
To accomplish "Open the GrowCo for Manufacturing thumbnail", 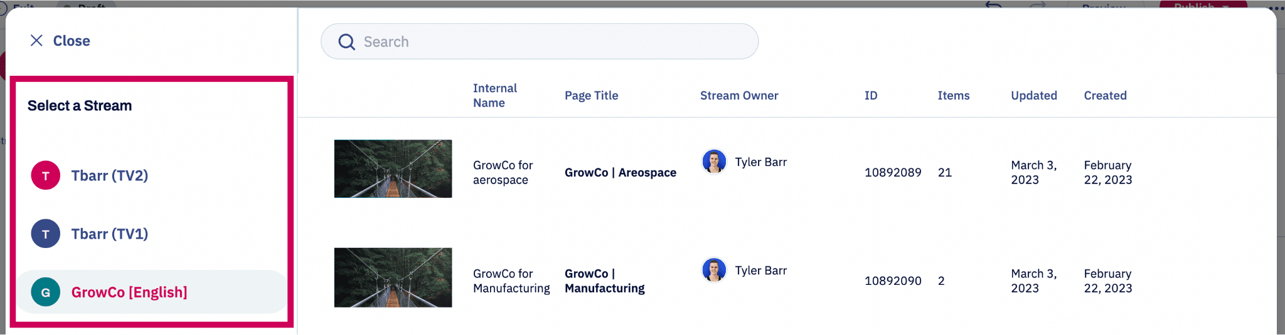I will click(x=393, y=277).
